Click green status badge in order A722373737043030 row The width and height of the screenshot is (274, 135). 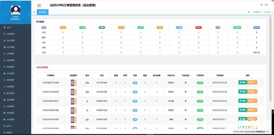coord(200,92)
